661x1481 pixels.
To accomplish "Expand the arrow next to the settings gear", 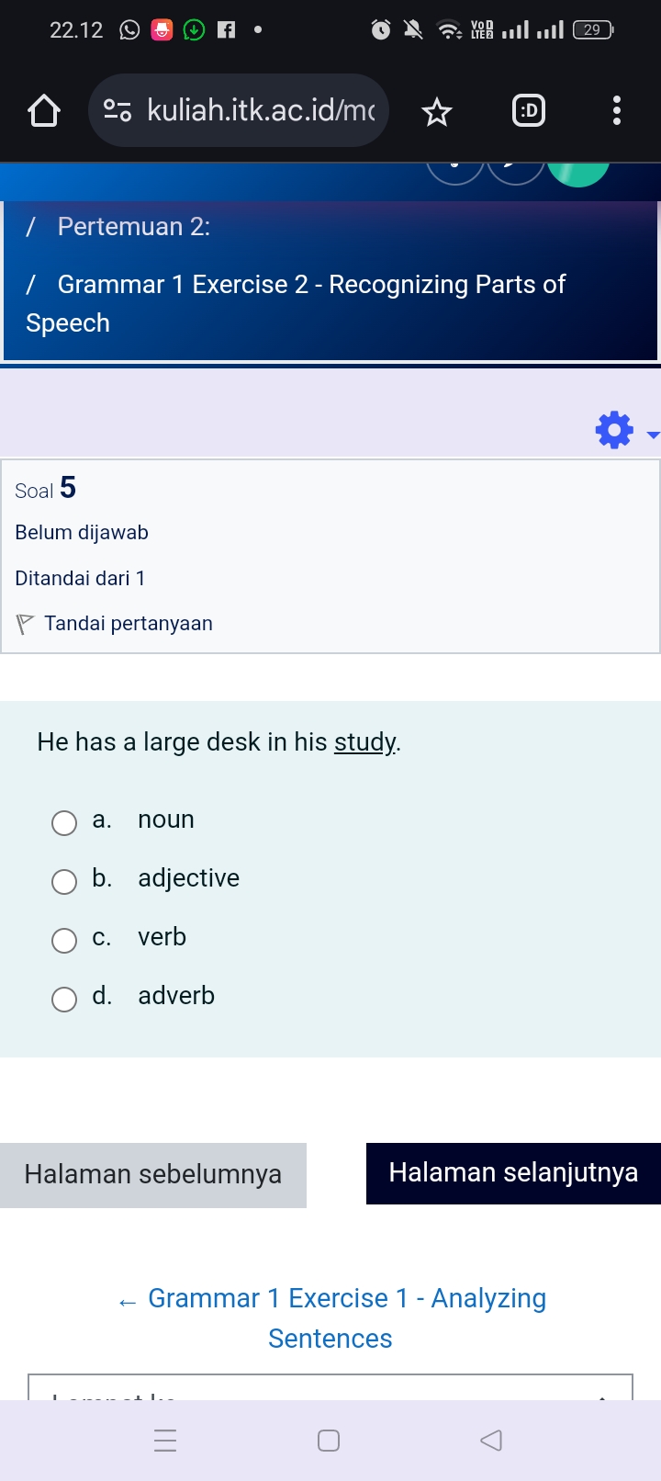I will (x=652, y=434).
